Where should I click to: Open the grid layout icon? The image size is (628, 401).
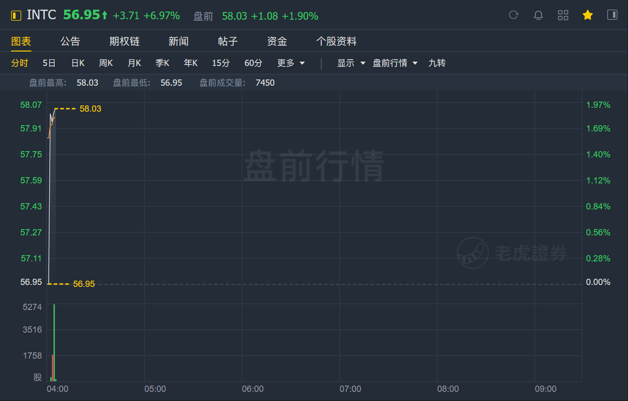(x=563, y=15)
